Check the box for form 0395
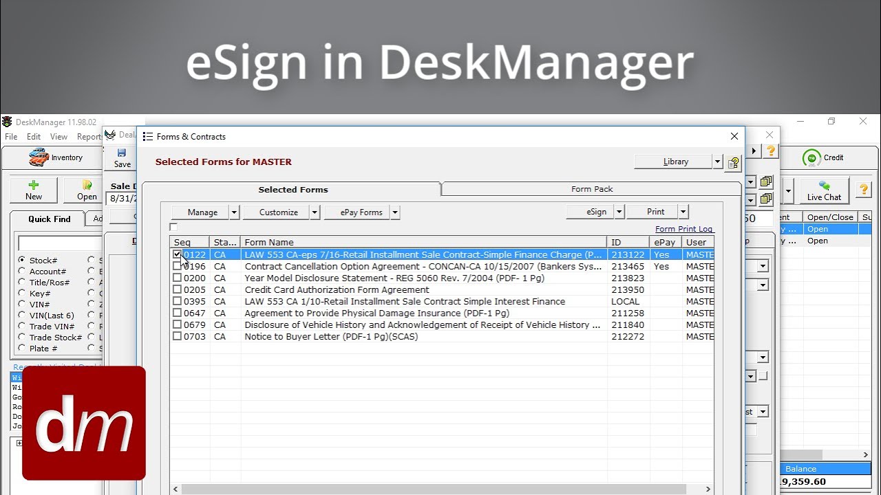The height and width of the screenshot is (495, 881). pyautogui.click(x=177, y=301)
